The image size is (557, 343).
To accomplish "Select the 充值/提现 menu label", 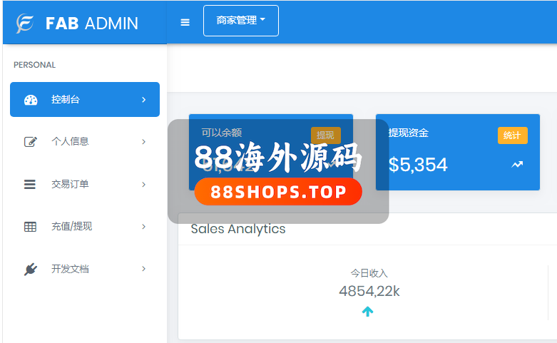I will coord(71,227).
